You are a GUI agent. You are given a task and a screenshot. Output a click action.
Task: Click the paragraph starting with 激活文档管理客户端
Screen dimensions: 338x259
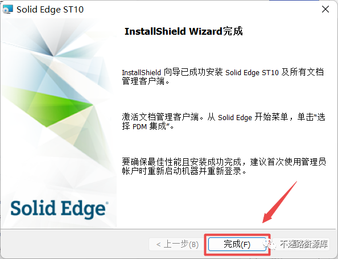224,122
